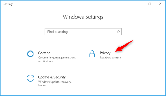Click the red arrow pointing at Privacy
This screenshot has width=166, height=96.
click(x=124, y=46)
